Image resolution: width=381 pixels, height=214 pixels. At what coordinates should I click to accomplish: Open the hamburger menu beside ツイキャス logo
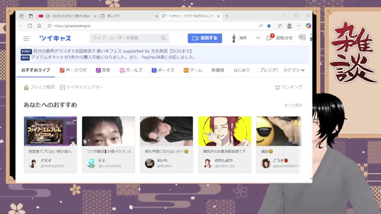26,38
